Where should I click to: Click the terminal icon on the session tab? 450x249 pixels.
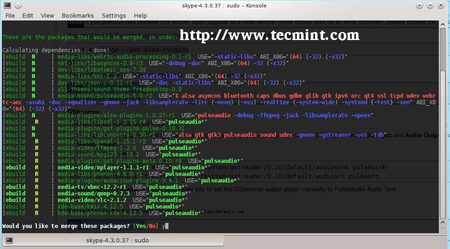pos(9,240)
